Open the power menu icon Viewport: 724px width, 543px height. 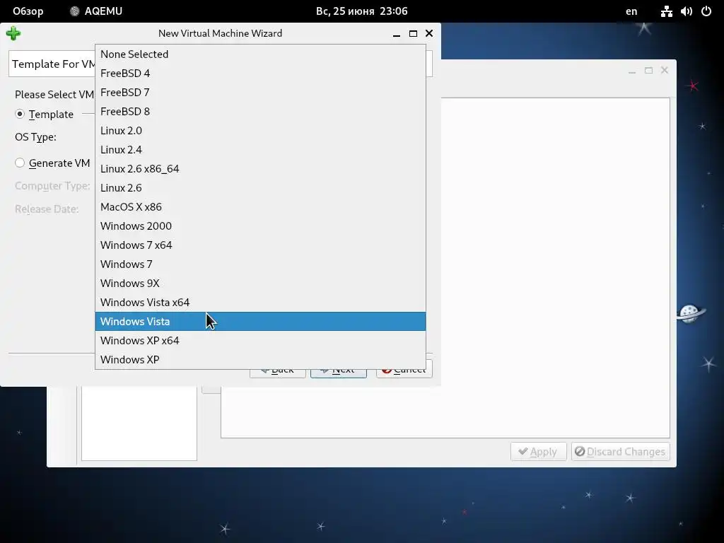click(706, 11)
